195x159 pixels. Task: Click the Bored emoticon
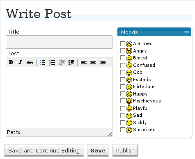[x=129, y=58]
